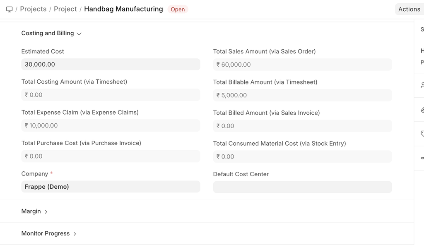The image size is (424, 245).
Task: Expand the Margin section
Action: (x=34, y=211)
